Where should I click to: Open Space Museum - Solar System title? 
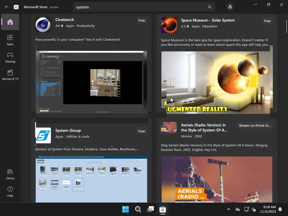tap(208, 20)
